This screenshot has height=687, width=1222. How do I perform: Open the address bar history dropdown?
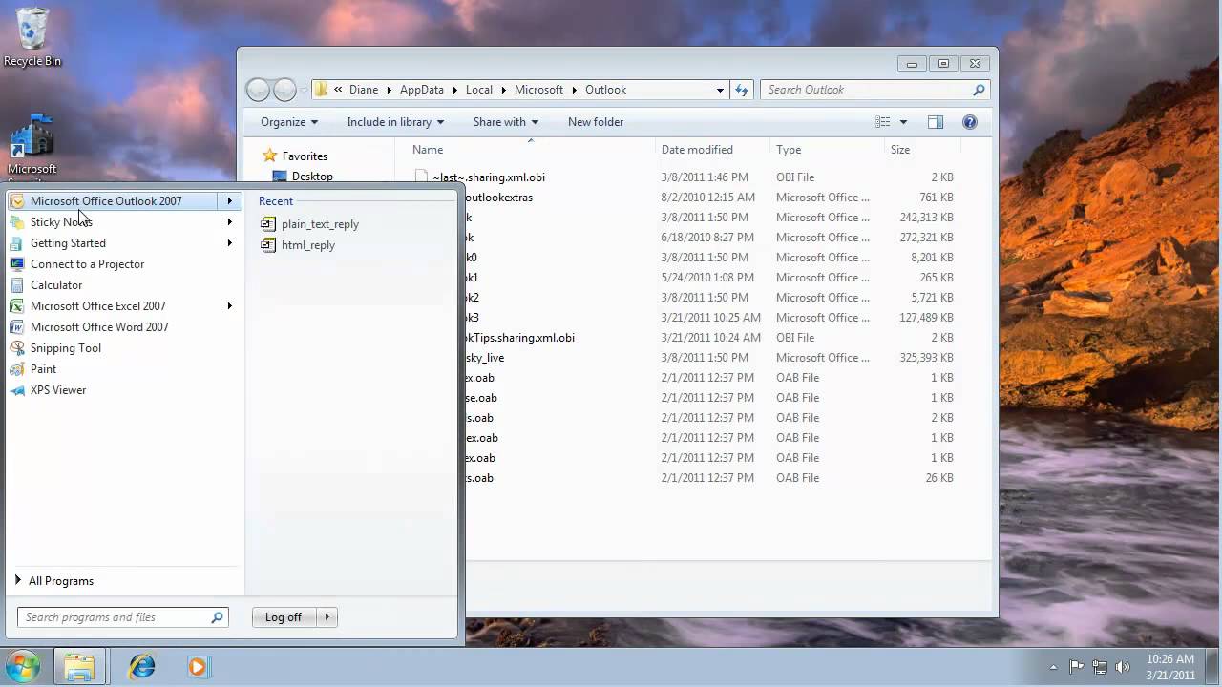coord(720,90)
